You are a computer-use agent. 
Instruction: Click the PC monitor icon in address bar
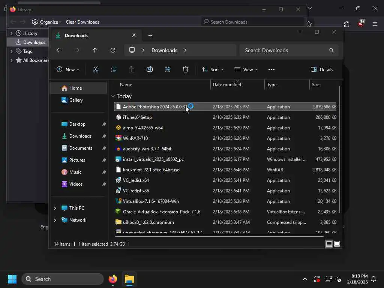(x=132, y=50)
